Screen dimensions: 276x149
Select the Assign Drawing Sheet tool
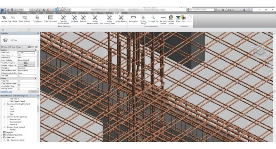point(109,20)
